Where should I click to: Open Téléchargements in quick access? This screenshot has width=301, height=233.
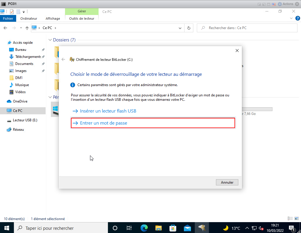[x=28, y=57]
